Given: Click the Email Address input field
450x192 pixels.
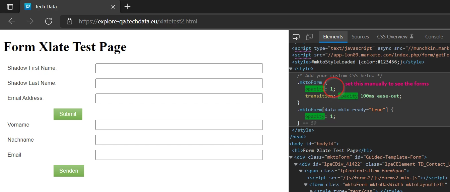Looking at the screenshot, I should coord(179,98).
